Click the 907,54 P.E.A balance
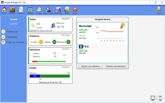 83,51
